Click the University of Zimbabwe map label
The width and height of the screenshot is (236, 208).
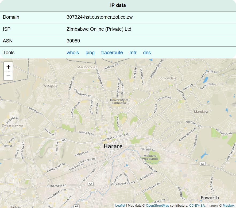(119, 101)
